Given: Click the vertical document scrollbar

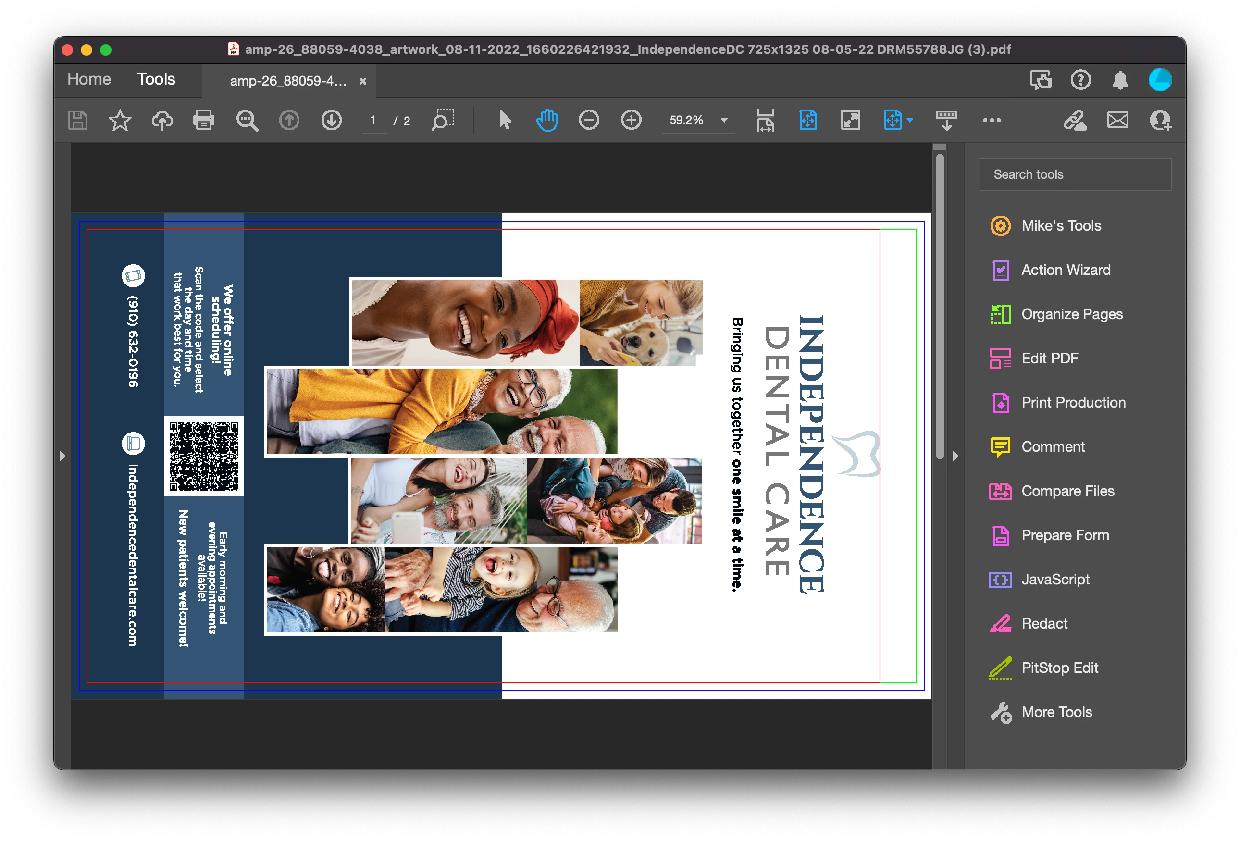Looking at the screenshot, I should (x=940, y=307).
